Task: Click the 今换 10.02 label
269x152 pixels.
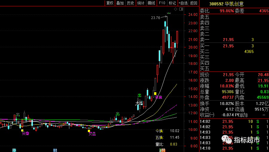Action: pyautogui.click(x=167, y=131)
